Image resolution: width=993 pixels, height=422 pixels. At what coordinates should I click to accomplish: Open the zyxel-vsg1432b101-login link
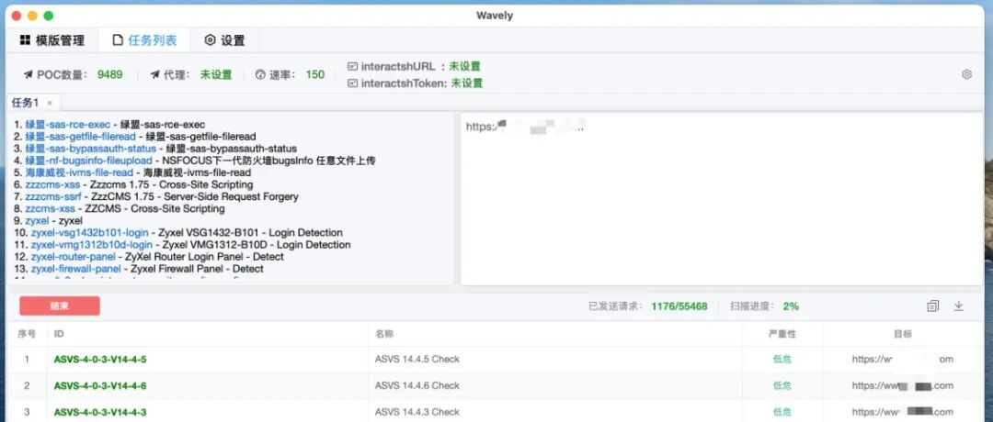click(89, 232)
